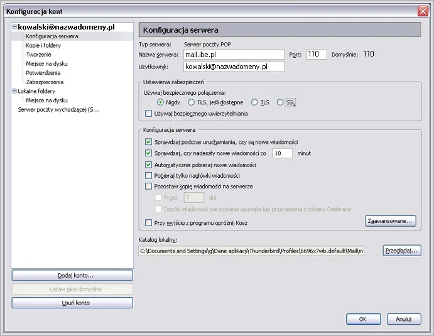The image size is (434, 336).
Task: Collapse the kowalski@nazwadomeny.pl account tree
Action: pos(14,28)
